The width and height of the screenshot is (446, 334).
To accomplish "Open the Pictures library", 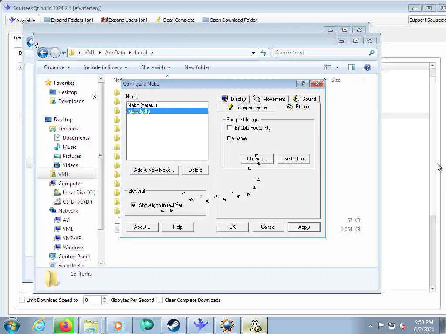I will pyautogui.click(x=72, y=156).
